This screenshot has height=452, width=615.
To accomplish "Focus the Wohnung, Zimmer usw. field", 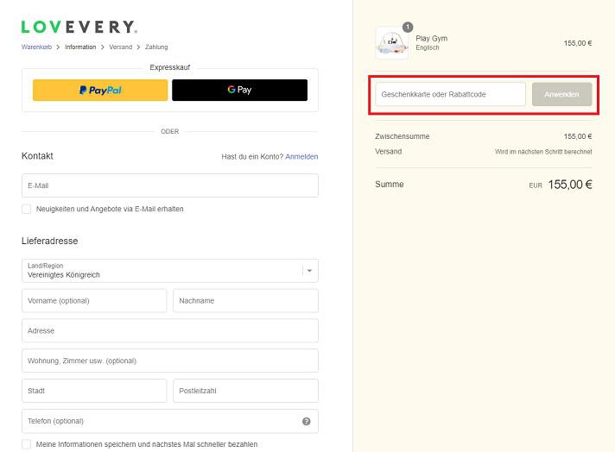I will pos(170,361).
